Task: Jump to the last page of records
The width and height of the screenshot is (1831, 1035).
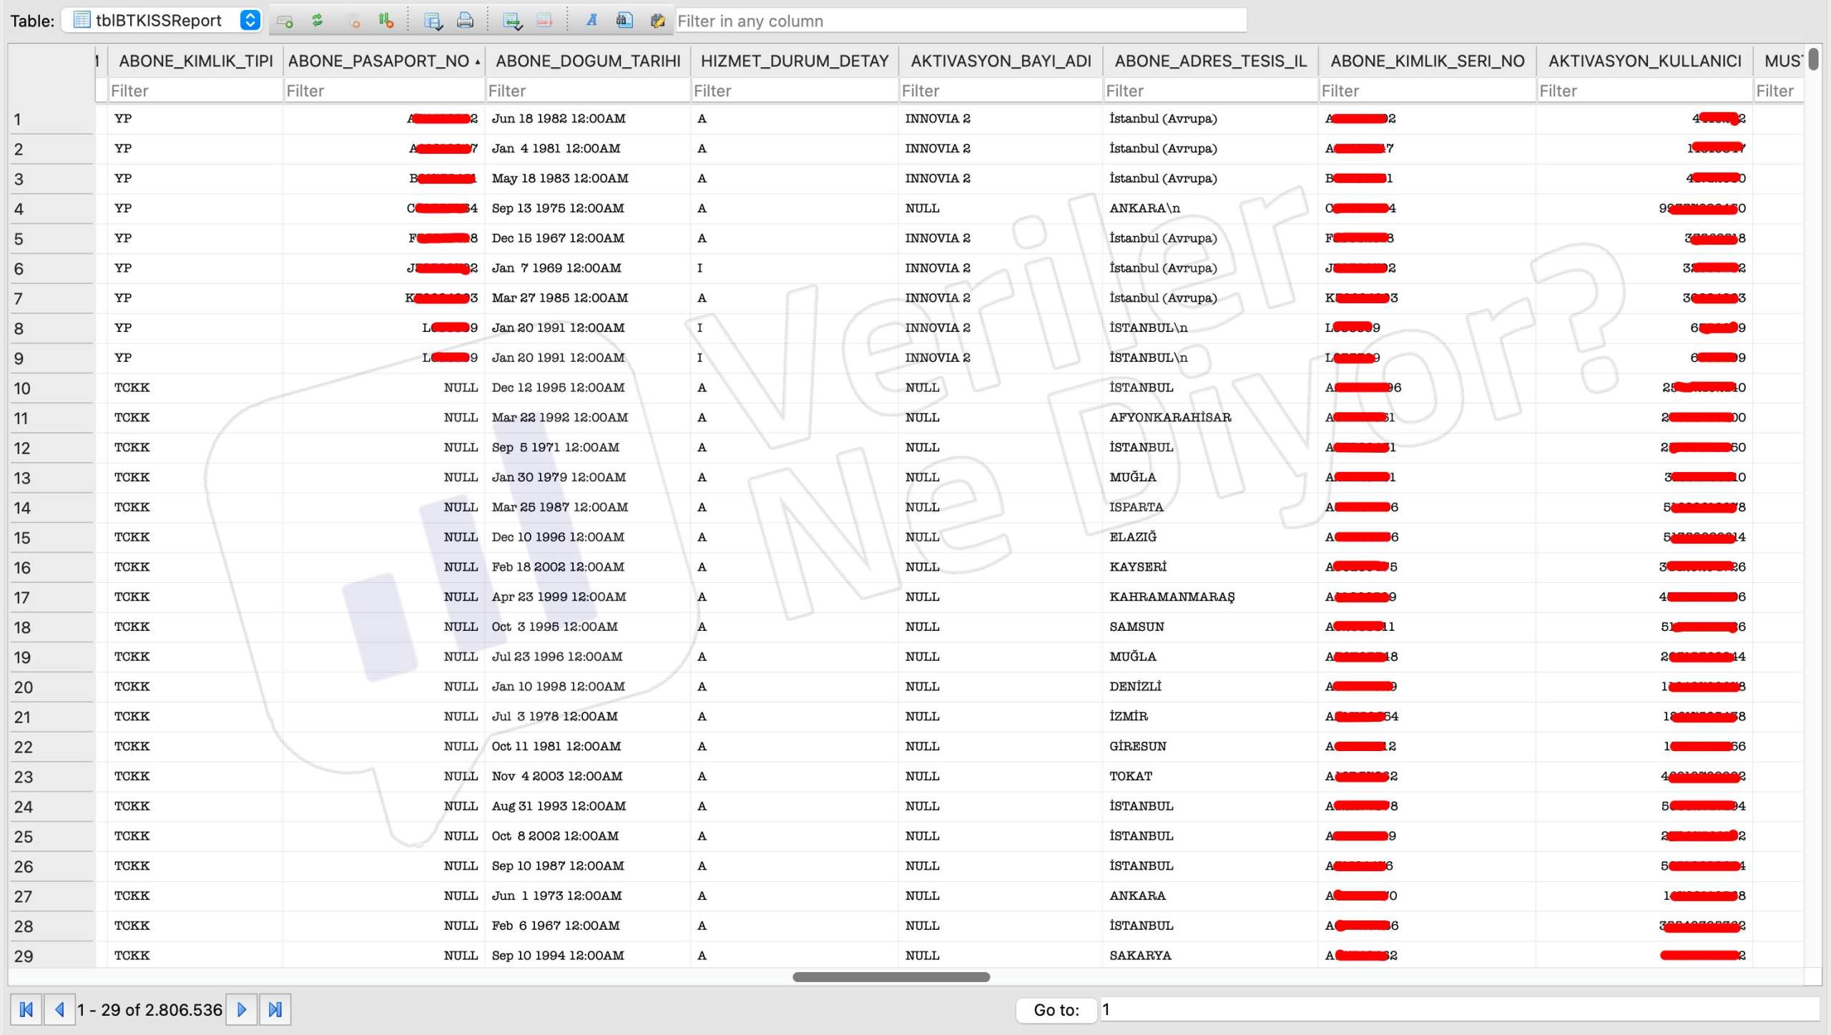Action: tap(275, 1009)
